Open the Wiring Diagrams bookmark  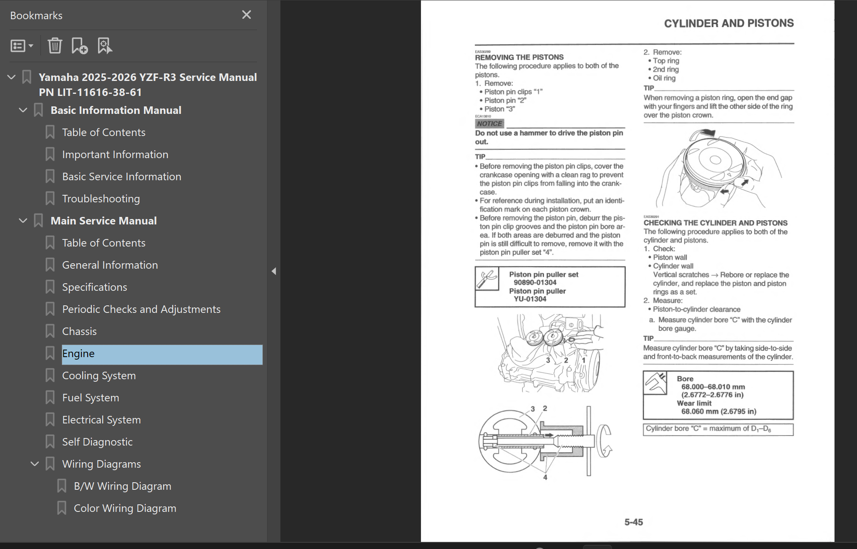pyautogui.click(x=101, y=464)
